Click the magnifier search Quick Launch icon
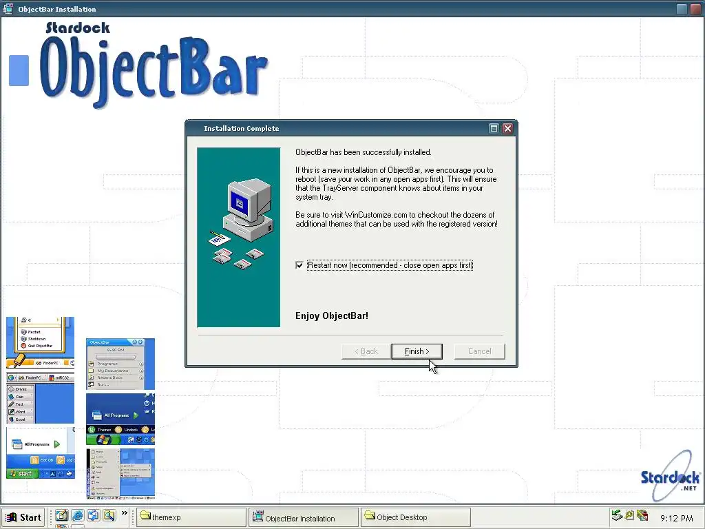Image resolution: width=705 pixels, height=529 pixels. 109,515
